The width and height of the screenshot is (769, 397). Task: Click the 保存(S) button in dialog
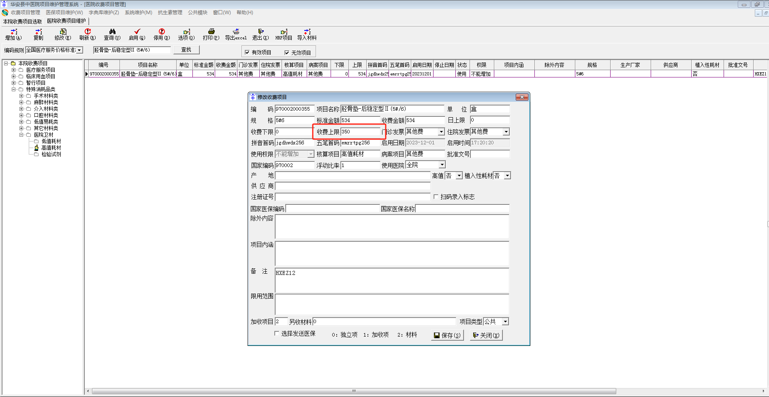(x=447, y=335)
